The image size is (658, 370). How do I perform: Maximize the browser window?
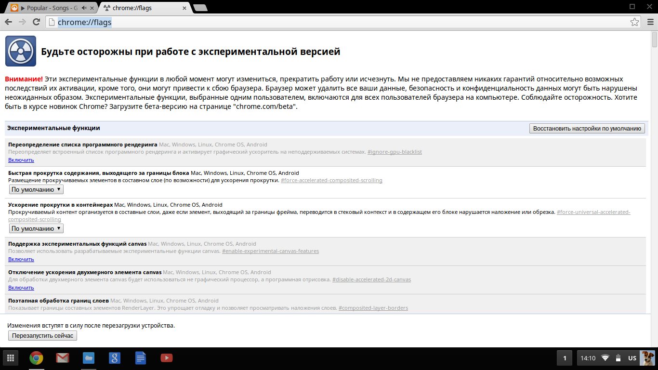pyautogui.click(x=632, y=6)
